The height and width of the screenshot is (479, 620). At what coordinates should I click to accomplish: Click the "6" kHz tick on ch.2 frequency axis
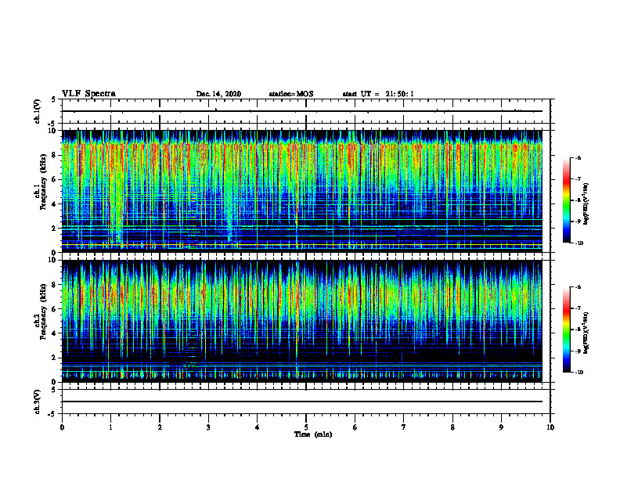pos(55,309)
